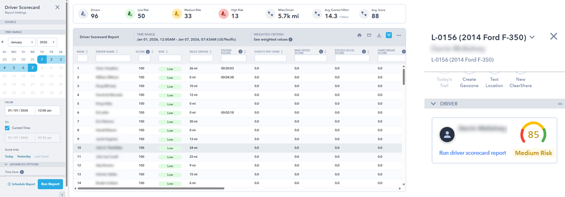Expand the L-0156 vehicle selector chevron
Viewport: 565px width, 197px height.
(x=532, y=37)
